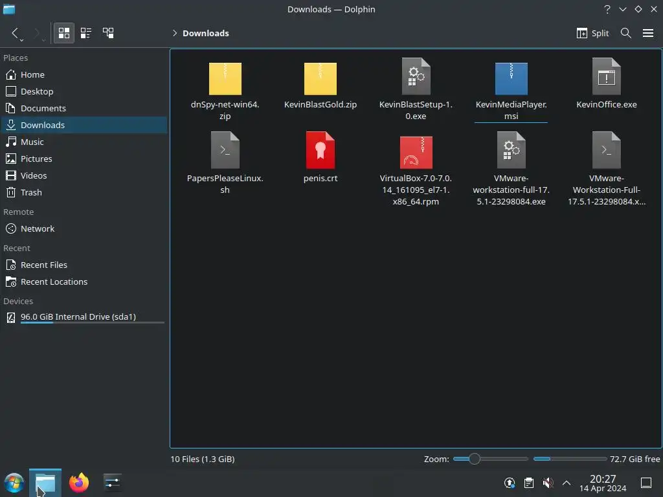Open Trash in the Places panel

84,192
